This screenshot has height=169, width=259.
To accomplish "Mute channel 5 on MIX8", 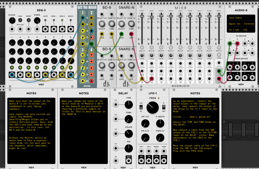I will pyautogui.click(x=180, y=48).
